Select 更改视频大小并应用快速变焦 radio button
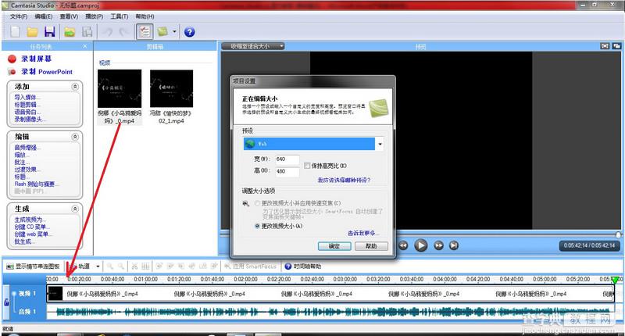 pos(258,203)
